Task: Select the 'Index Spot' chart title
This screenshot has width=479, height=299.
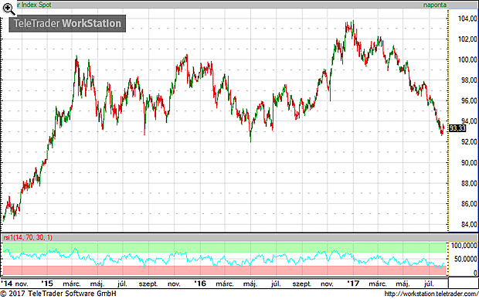Action: click(x=37, y=5)
